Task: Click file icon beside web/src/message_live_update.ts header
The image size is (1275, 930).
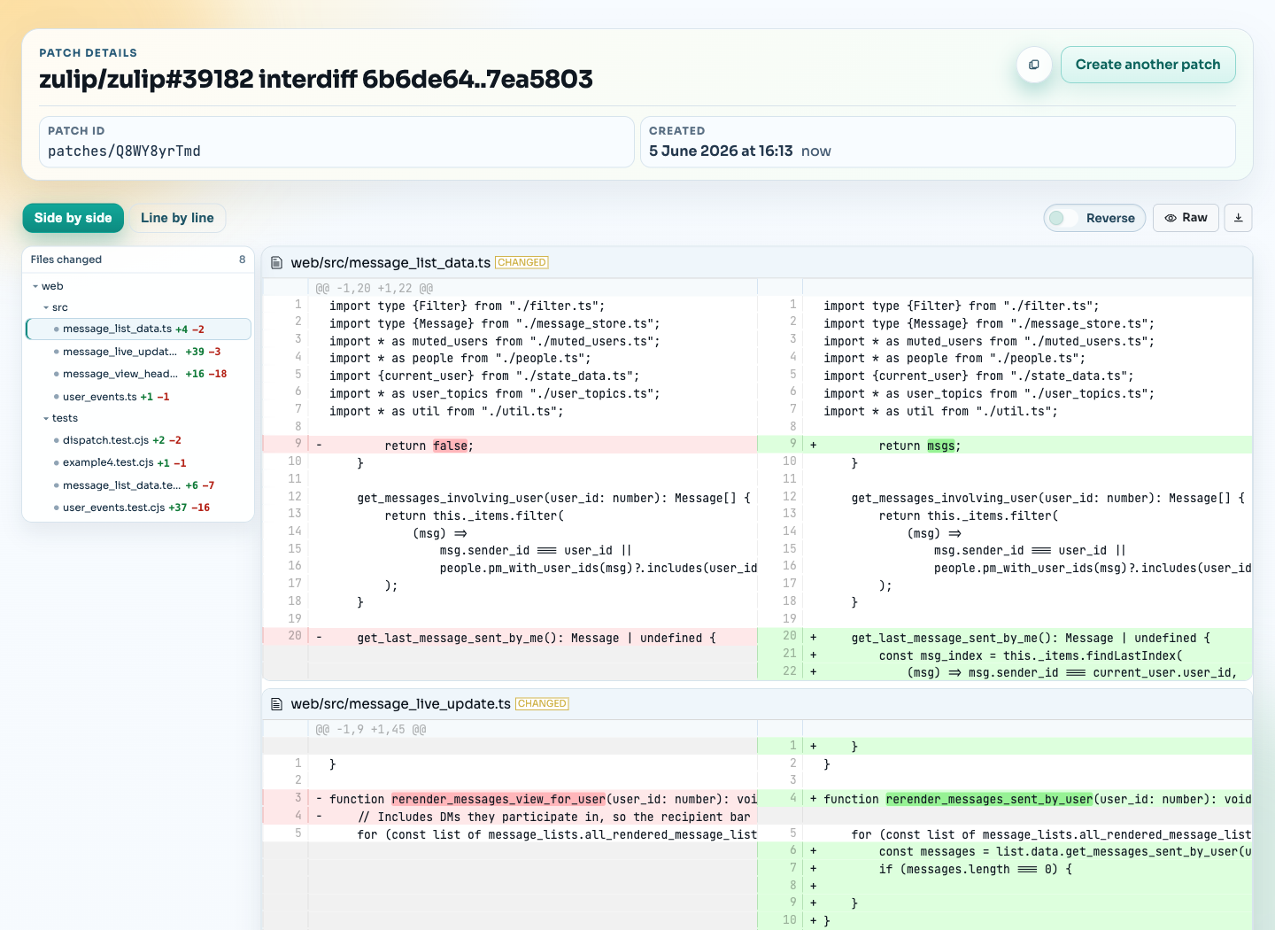Action: [276, 704]
